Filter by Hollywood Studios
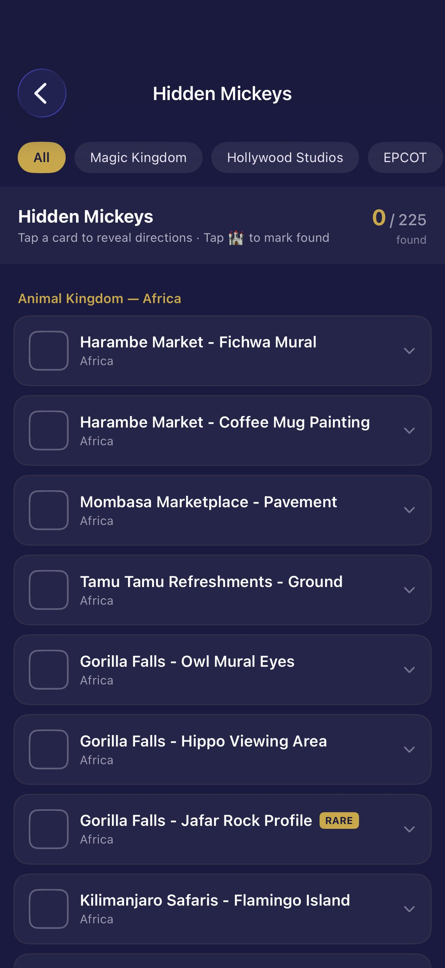This screenshot has height=968, width=445. click(284, 157)
